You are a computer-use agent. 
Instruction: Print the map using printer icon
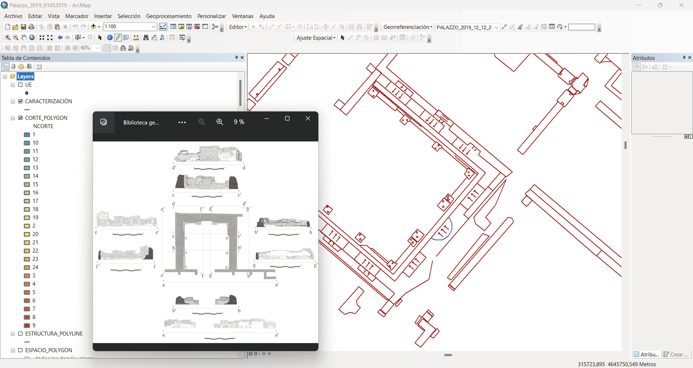coord(31,27)
